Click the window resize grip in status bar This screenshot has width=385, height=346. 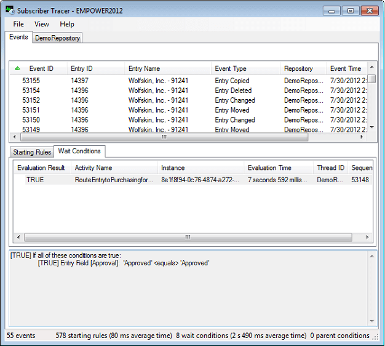coord(375,337)
